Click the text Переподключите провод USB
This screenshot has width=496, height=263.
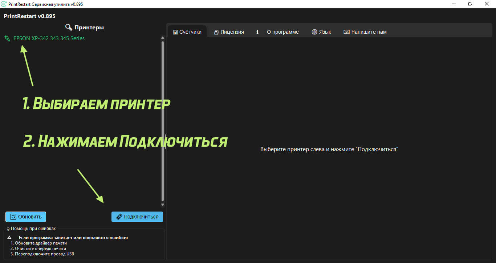tap(44, 254)
